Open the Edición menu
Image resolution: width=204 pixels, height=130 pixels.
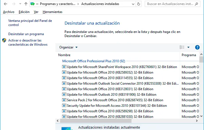tap(24, 12)
